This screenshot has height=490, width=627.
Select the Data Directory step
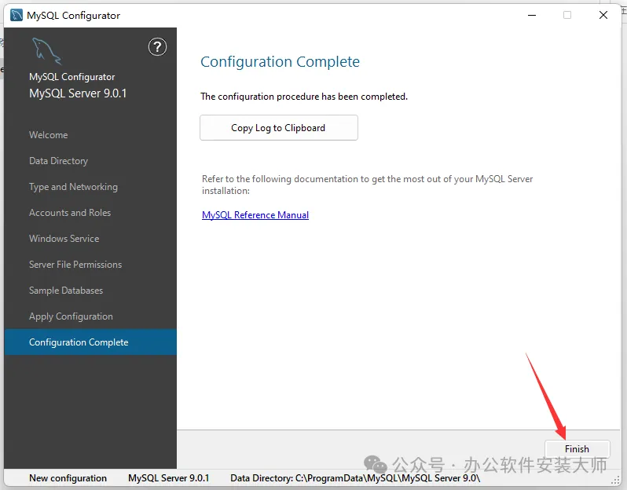point(58,161)
